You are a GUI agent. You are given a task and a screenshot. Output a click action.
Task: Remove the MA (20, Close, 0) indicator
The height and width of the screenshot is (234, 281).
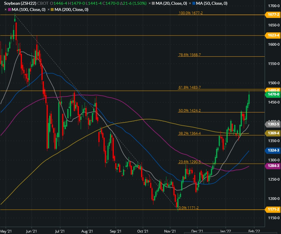pos(149,4)
